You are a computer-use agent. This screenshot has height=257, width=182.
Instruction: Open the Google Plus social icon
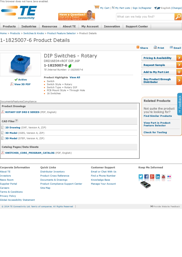pos(152,177)
